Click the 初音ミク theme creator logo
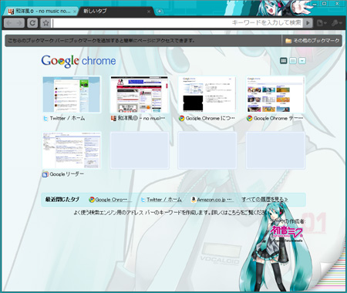 [287, 232]
